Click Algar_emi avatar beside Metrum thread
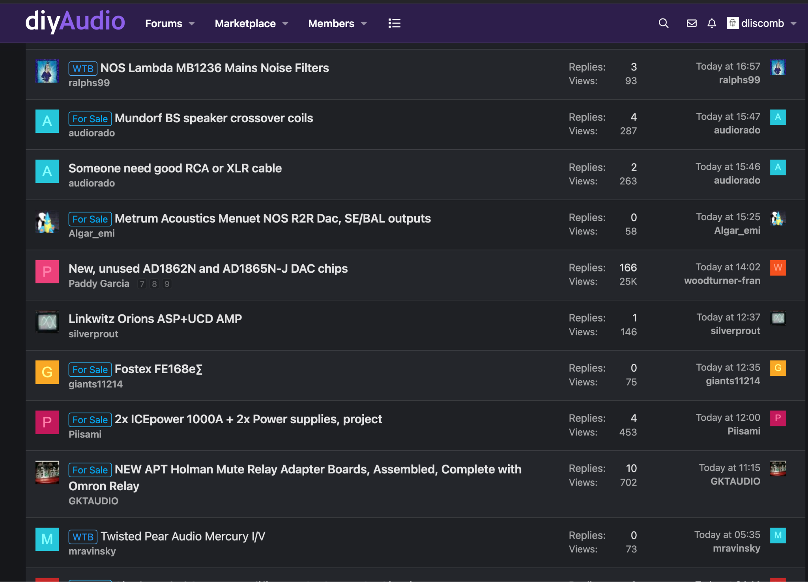 click(47, 221)
